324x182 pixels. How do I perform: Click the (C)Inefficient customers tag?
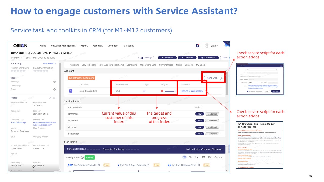tap(82, 78)
